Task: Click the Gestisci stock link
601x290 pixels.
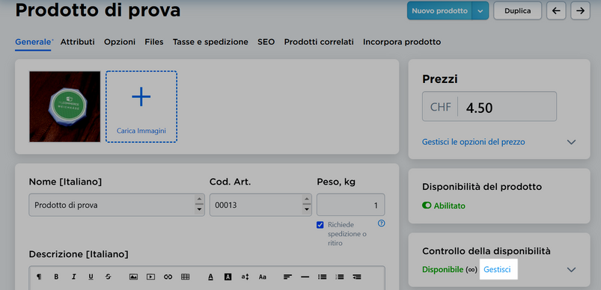Action: 497,269
